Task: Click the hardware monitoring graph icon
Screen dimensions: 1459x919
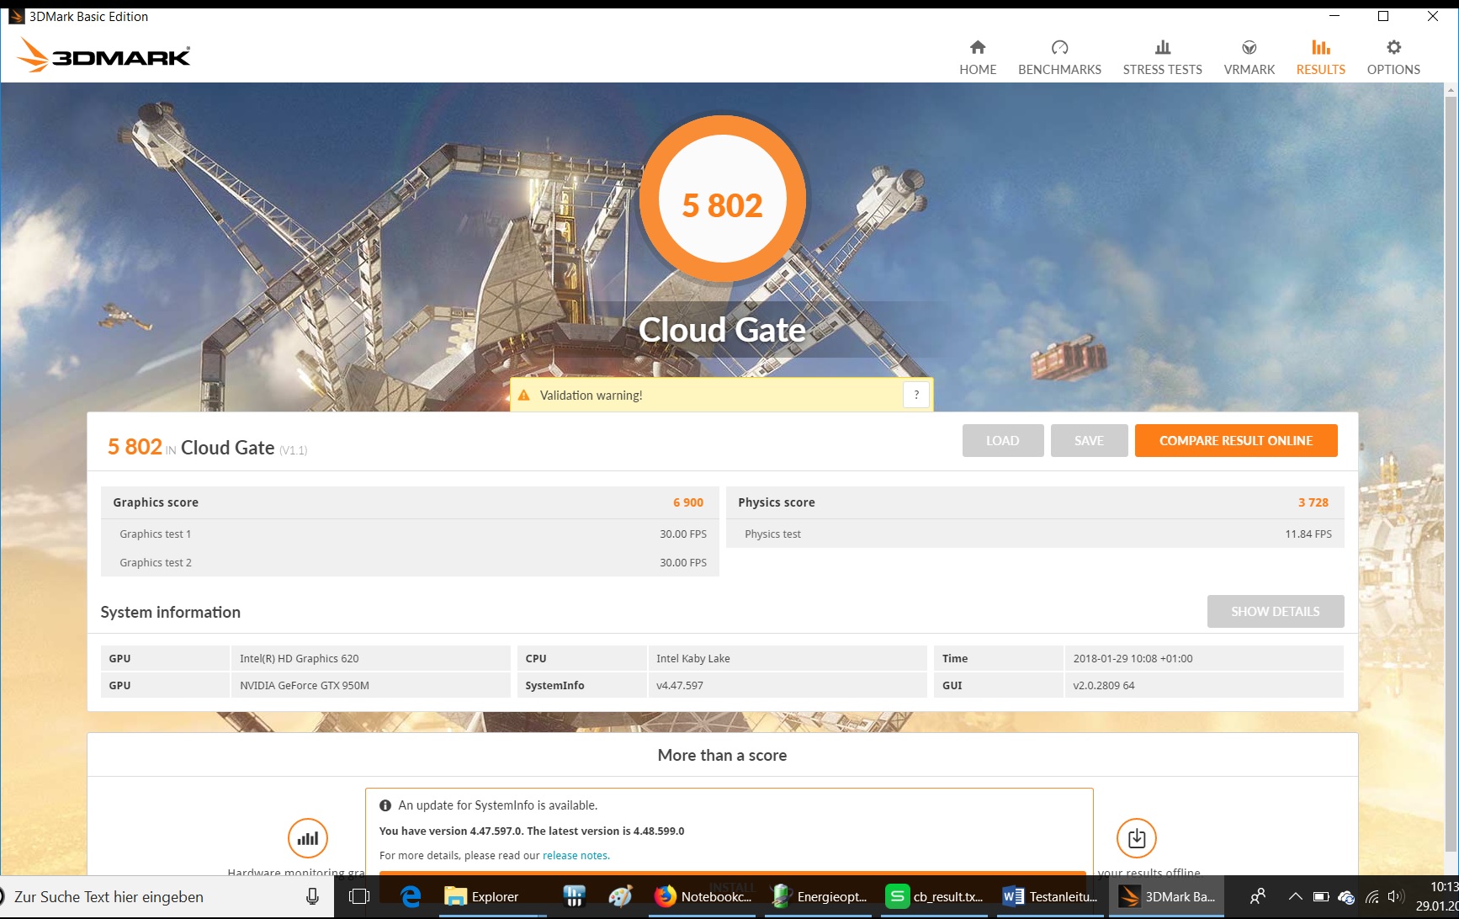Action: pyautogui.click(x=308, y=838)
